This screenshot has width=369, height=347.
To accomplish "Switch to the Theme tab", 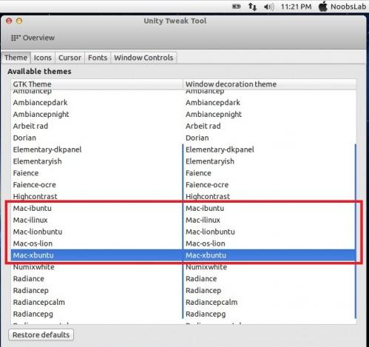I will pos(16,58).
